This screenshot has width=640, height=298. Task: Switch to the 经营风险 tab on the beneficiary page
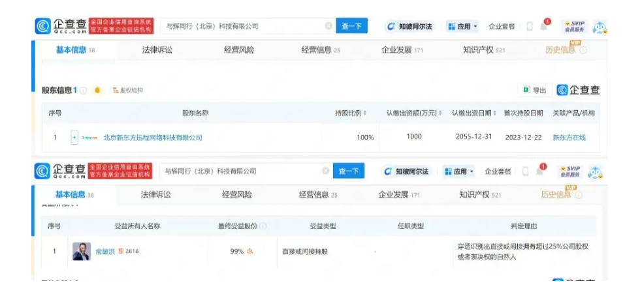pos(237,195)
